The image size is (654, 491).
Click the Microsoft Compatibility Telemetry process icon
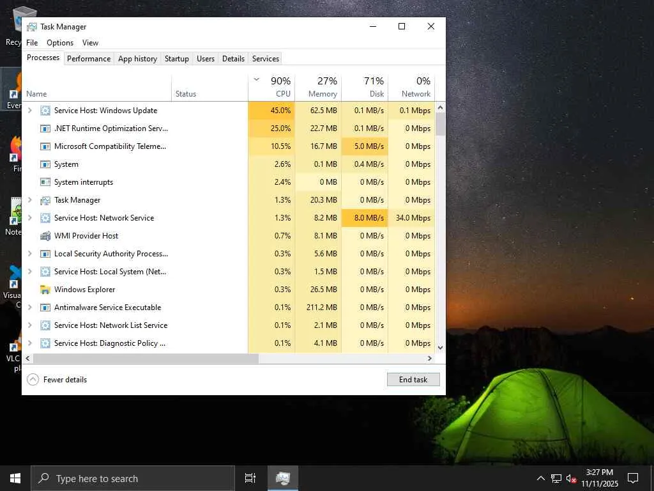point(45,146)
